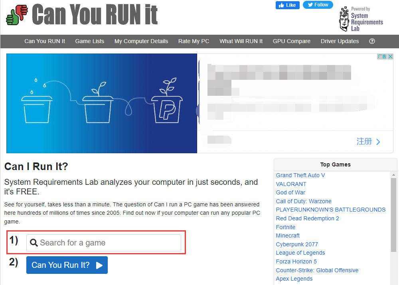Click the Can You RUN it title banner

[95, 14]
